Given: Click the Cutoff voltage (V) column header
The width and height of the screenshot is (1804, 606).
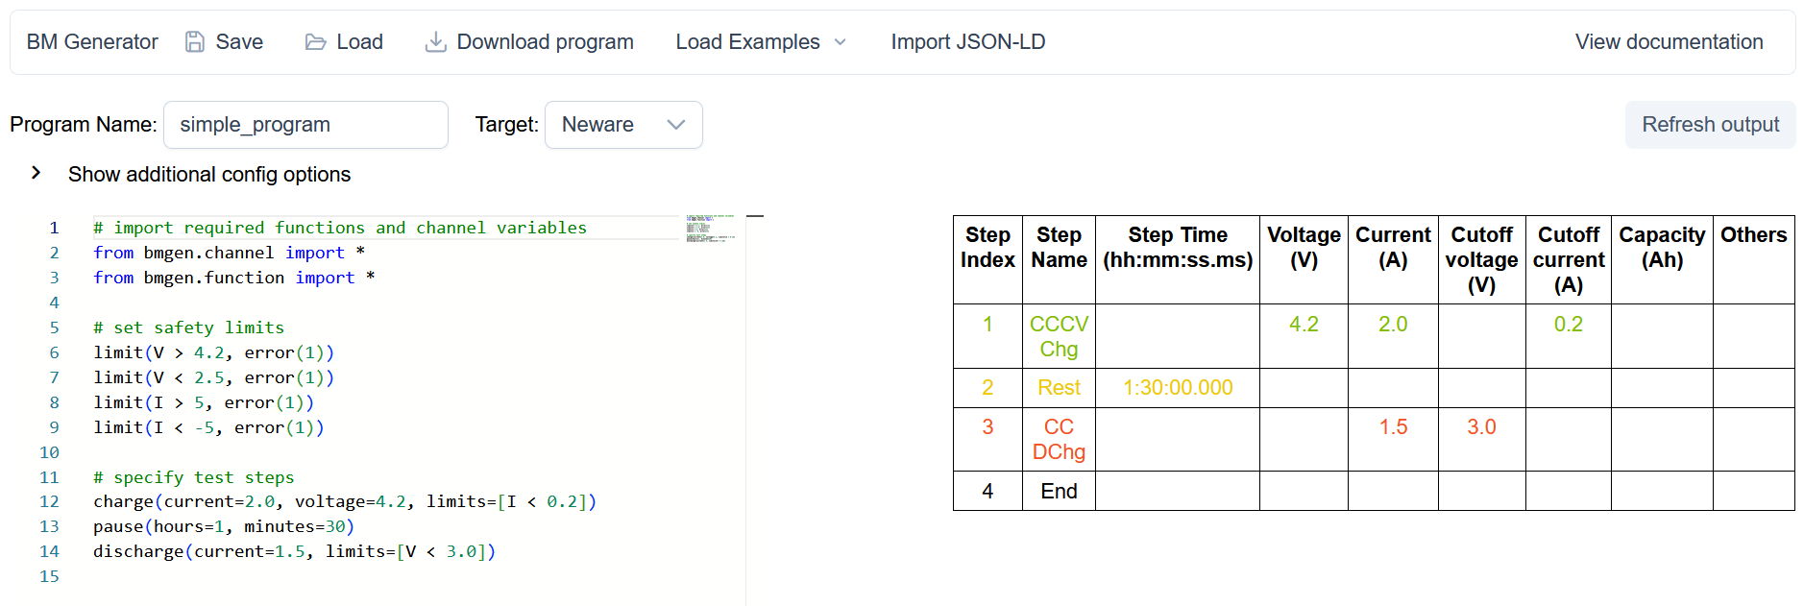Looking at the screenshot, I should click(x=1481, y=259).
